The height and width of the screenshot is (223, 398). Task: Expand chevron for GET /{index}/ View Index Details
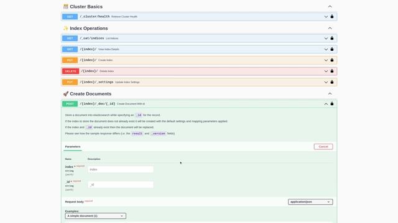pos(326,50)
